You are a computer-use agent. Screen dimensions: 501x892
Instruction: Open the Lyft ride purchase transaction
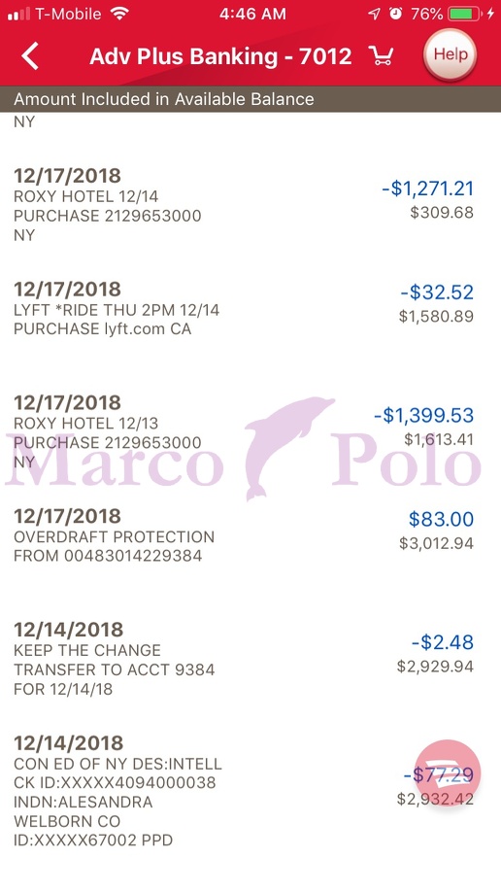pos(250,310)
